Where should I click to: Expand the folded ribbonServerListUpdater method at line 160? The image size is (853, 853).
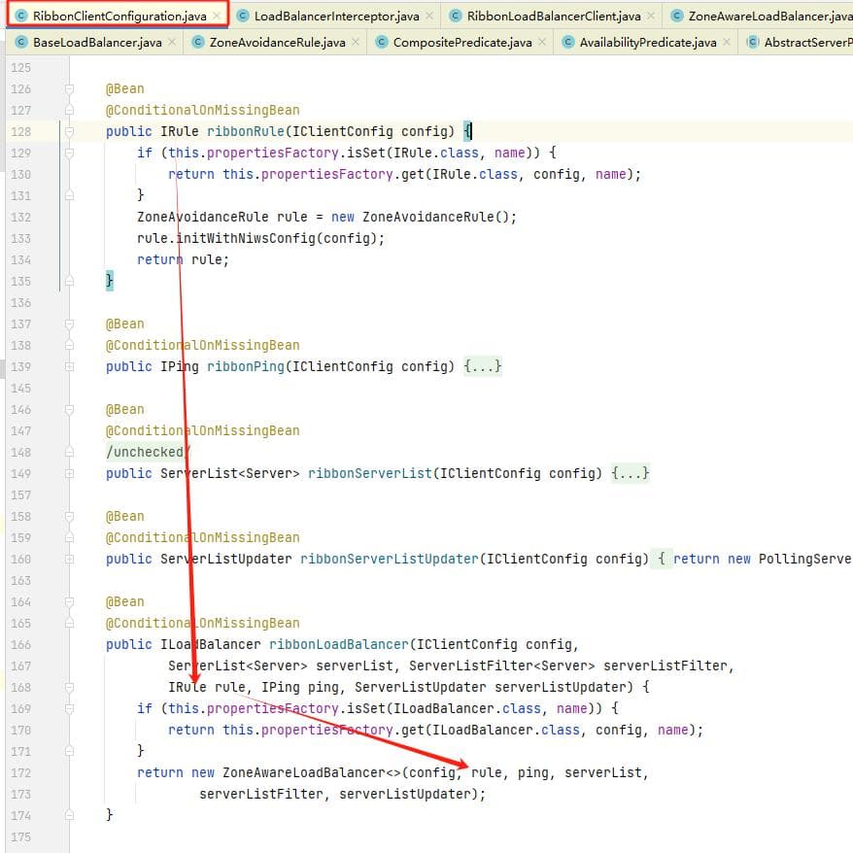click(69, 560)
